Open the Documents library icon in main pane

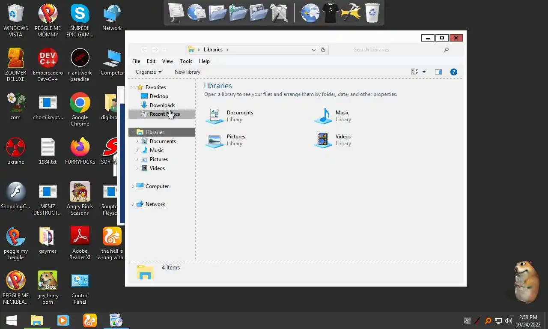214,116
